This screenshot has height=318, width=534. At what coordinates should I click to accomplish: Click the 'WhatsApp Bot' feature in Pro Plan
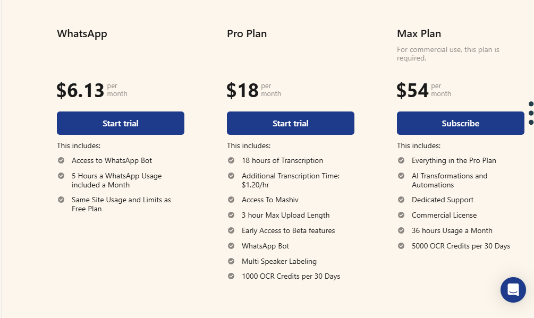coord(265,246)
